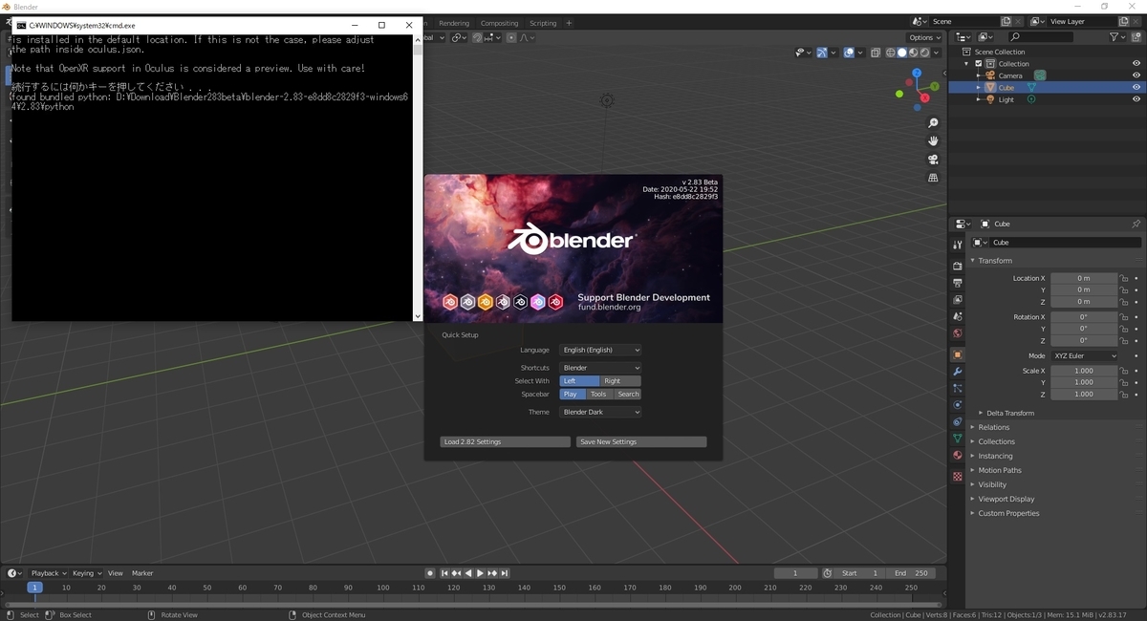The height and width of the screenshot is (621, 1147).
Task: Click new collection icon in outliner header
Action: pos(1135,36)
